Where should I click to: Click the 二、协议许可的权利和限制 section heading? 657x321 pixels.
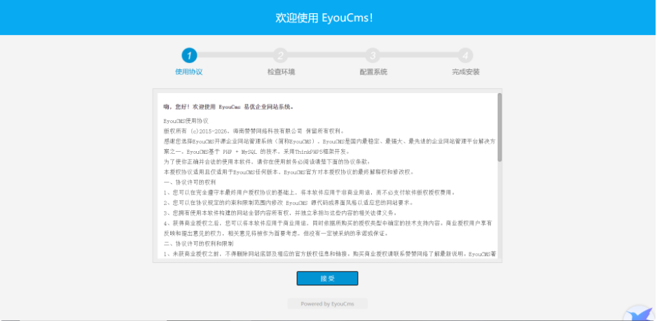pos(199,243)
